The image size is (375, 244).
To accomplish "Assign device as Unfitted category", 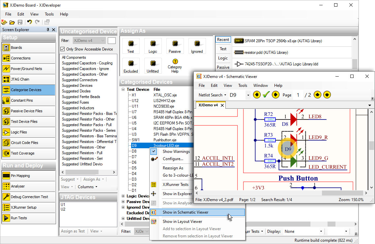I will 153,66.
